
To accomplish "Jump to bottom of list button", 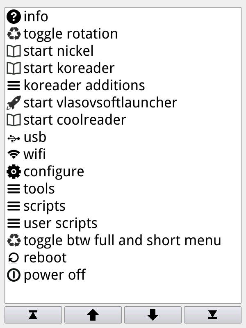I will [212, 314].
